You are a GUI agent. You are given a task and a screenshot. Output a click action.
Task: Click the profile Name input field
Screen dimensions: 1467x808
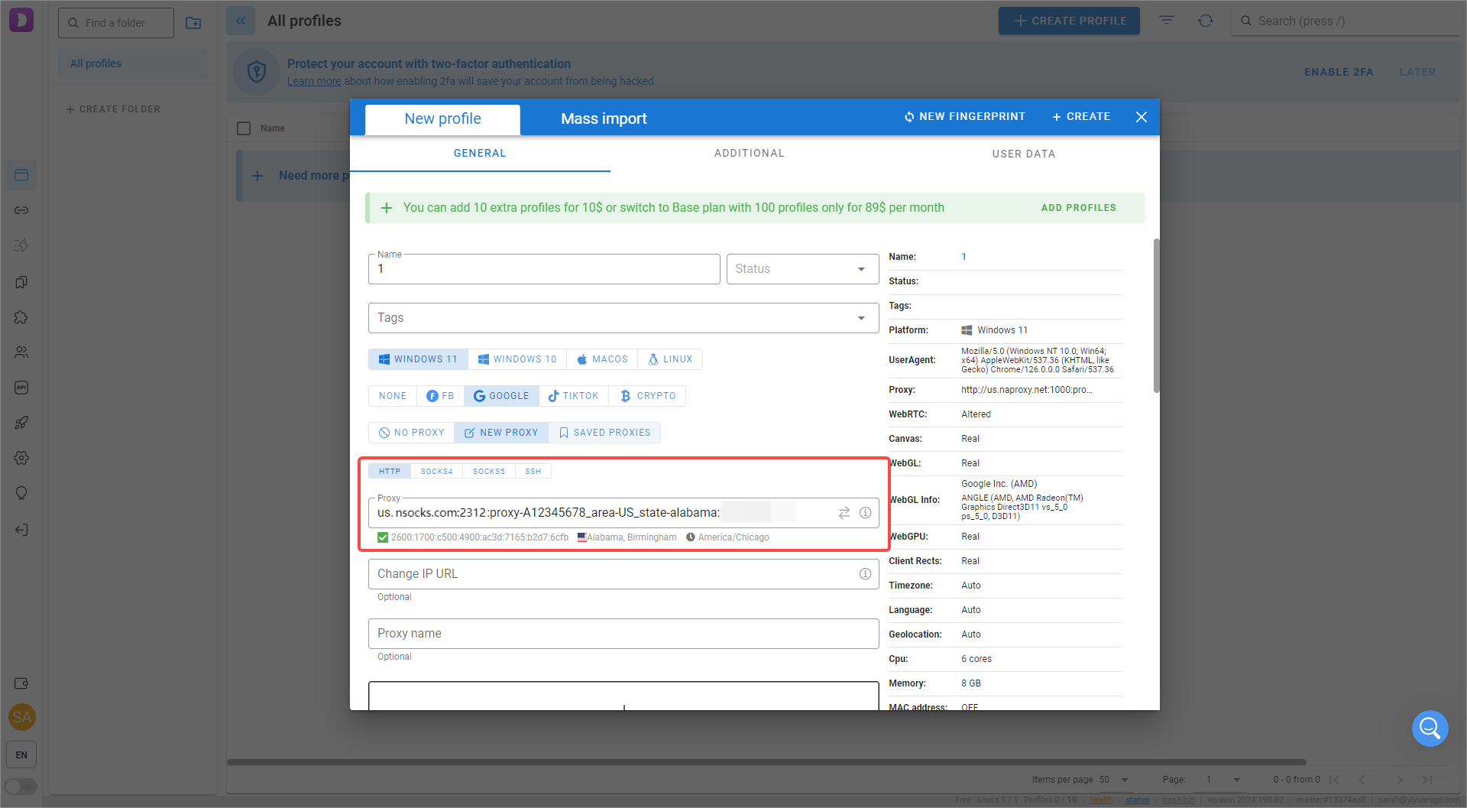pos(544,269)
